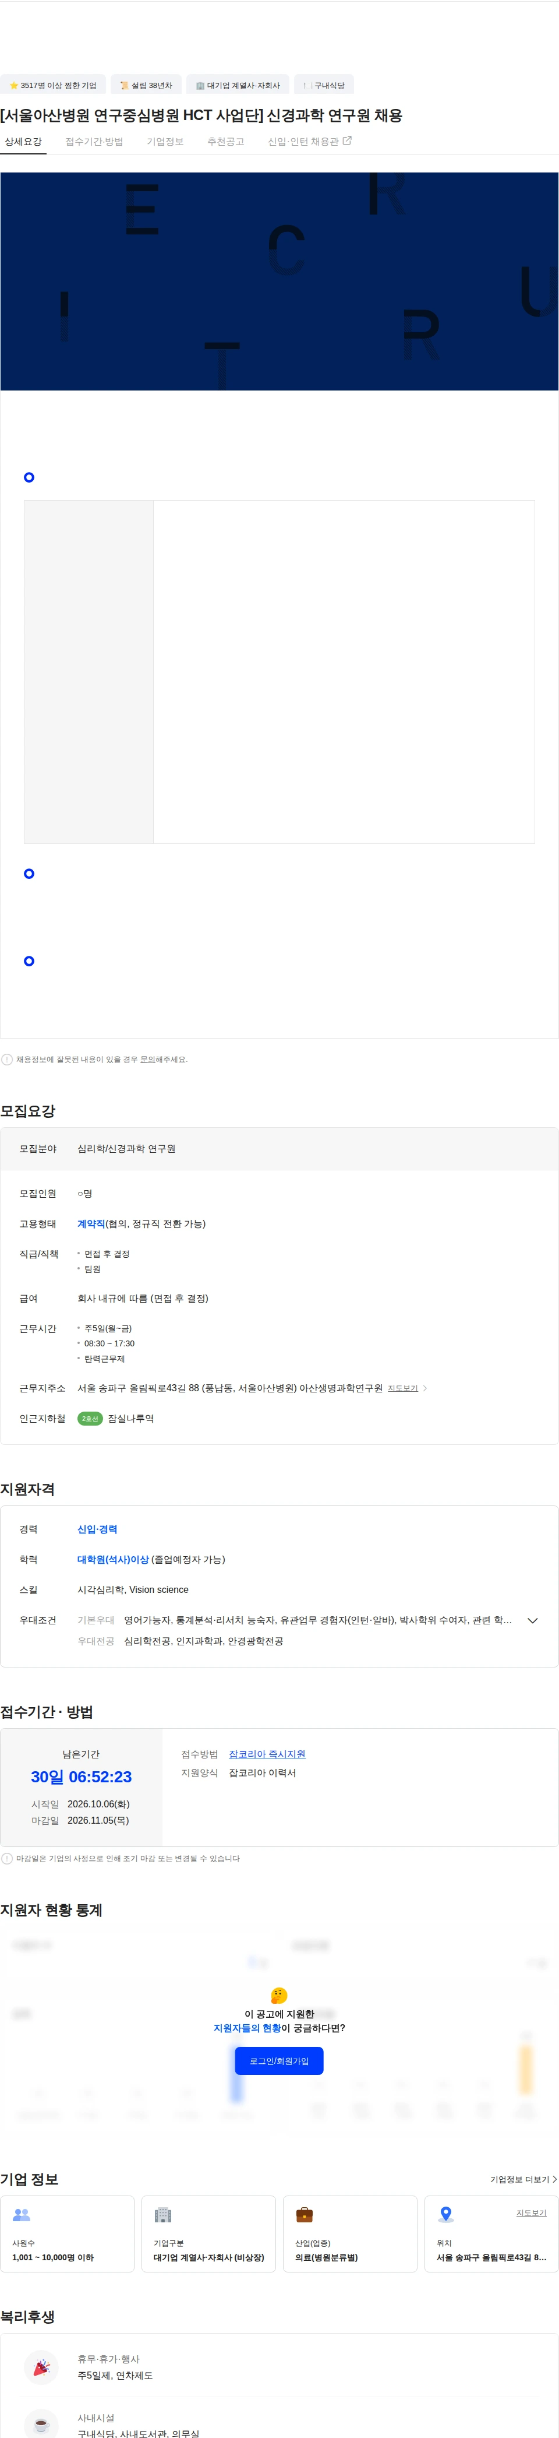Switch to the 접수기간·방법 tab
The image size is (559, 2438).
point(94,142)
